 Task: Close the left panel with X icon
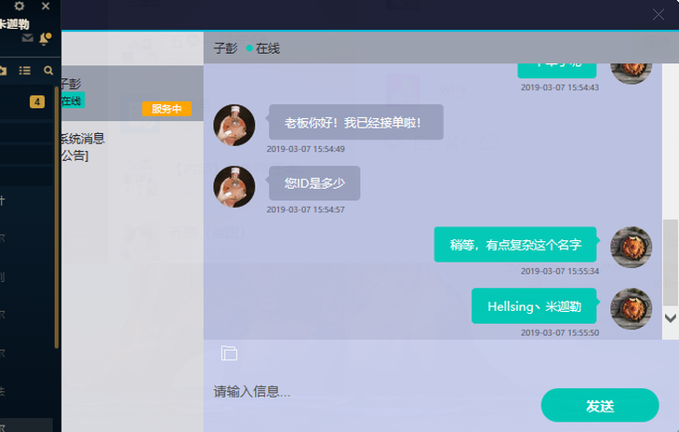coord(46,7)
